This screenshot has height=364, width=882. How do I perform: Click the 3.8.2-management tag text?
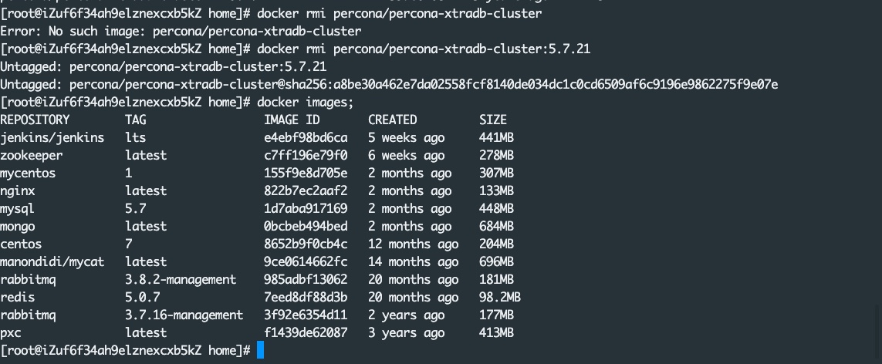(181, 279)
